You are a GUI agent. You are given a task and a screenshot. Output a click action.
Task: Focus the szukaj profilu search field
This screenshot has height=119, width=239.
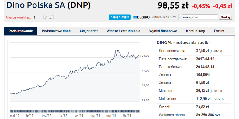[x=199, y=17]
